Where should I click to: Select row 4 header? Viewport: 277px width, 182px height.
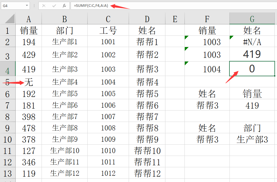pos(8,69)
